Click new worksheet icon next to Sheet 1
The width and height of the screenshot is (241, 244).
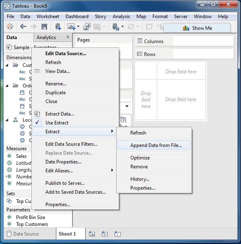(92, 234)
